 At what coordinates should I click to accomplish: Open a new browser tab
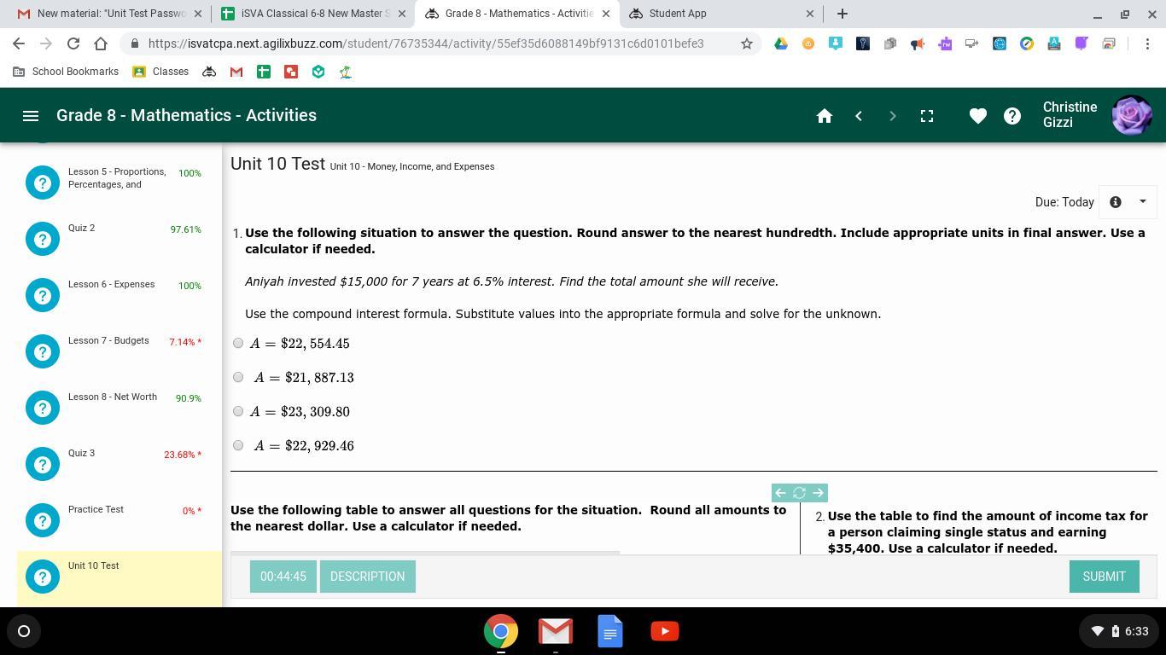842,14
